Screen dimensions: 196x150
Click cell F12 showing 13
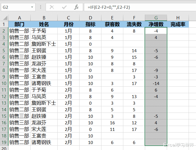[134, 96]
